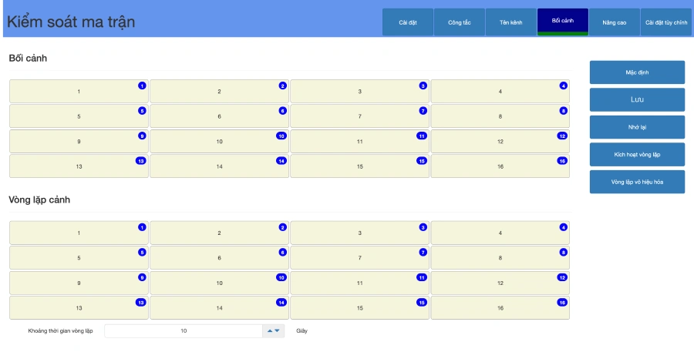Screen dimensions: 694x352
Task: Click the Mặc định button
Action: pos(637,72)
